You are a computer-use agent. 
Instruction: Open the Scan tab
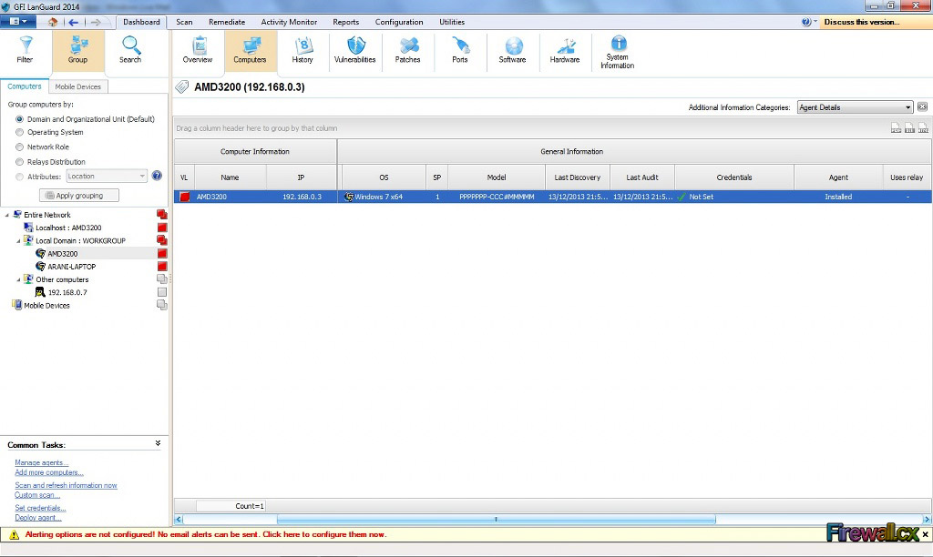click(184, 22)
